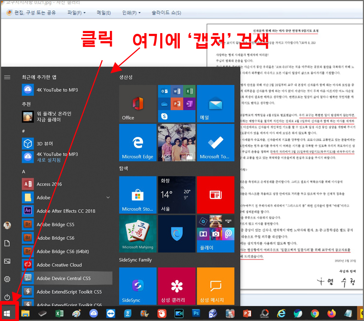Open the 삼성 갤러리 tile
The height and width of the screenshot is (321, 364).
pos(177,286)
